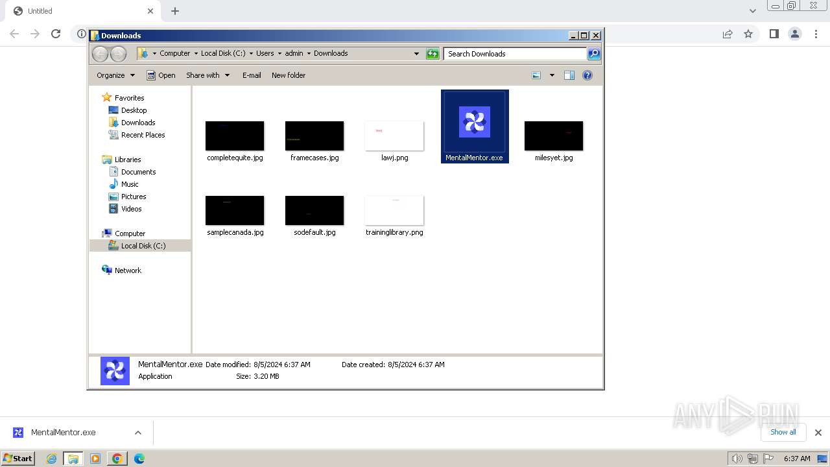Expand address bar history dropdown
This screenshot has height=467, width=830.
(x=416, y=54)
